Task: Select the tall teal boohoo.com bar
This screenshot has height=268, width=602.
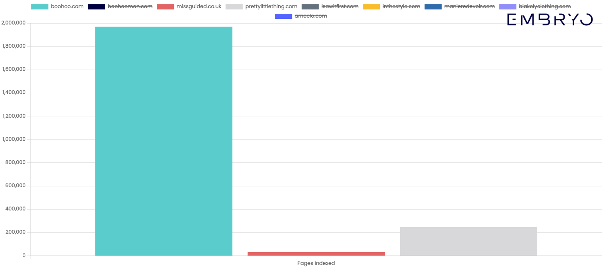Action: point(164,141)
